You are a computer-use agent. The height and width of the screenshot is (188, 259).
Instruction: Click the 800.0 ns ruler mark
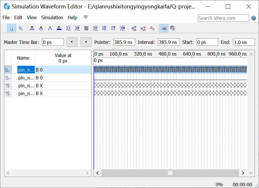point(216,54)
